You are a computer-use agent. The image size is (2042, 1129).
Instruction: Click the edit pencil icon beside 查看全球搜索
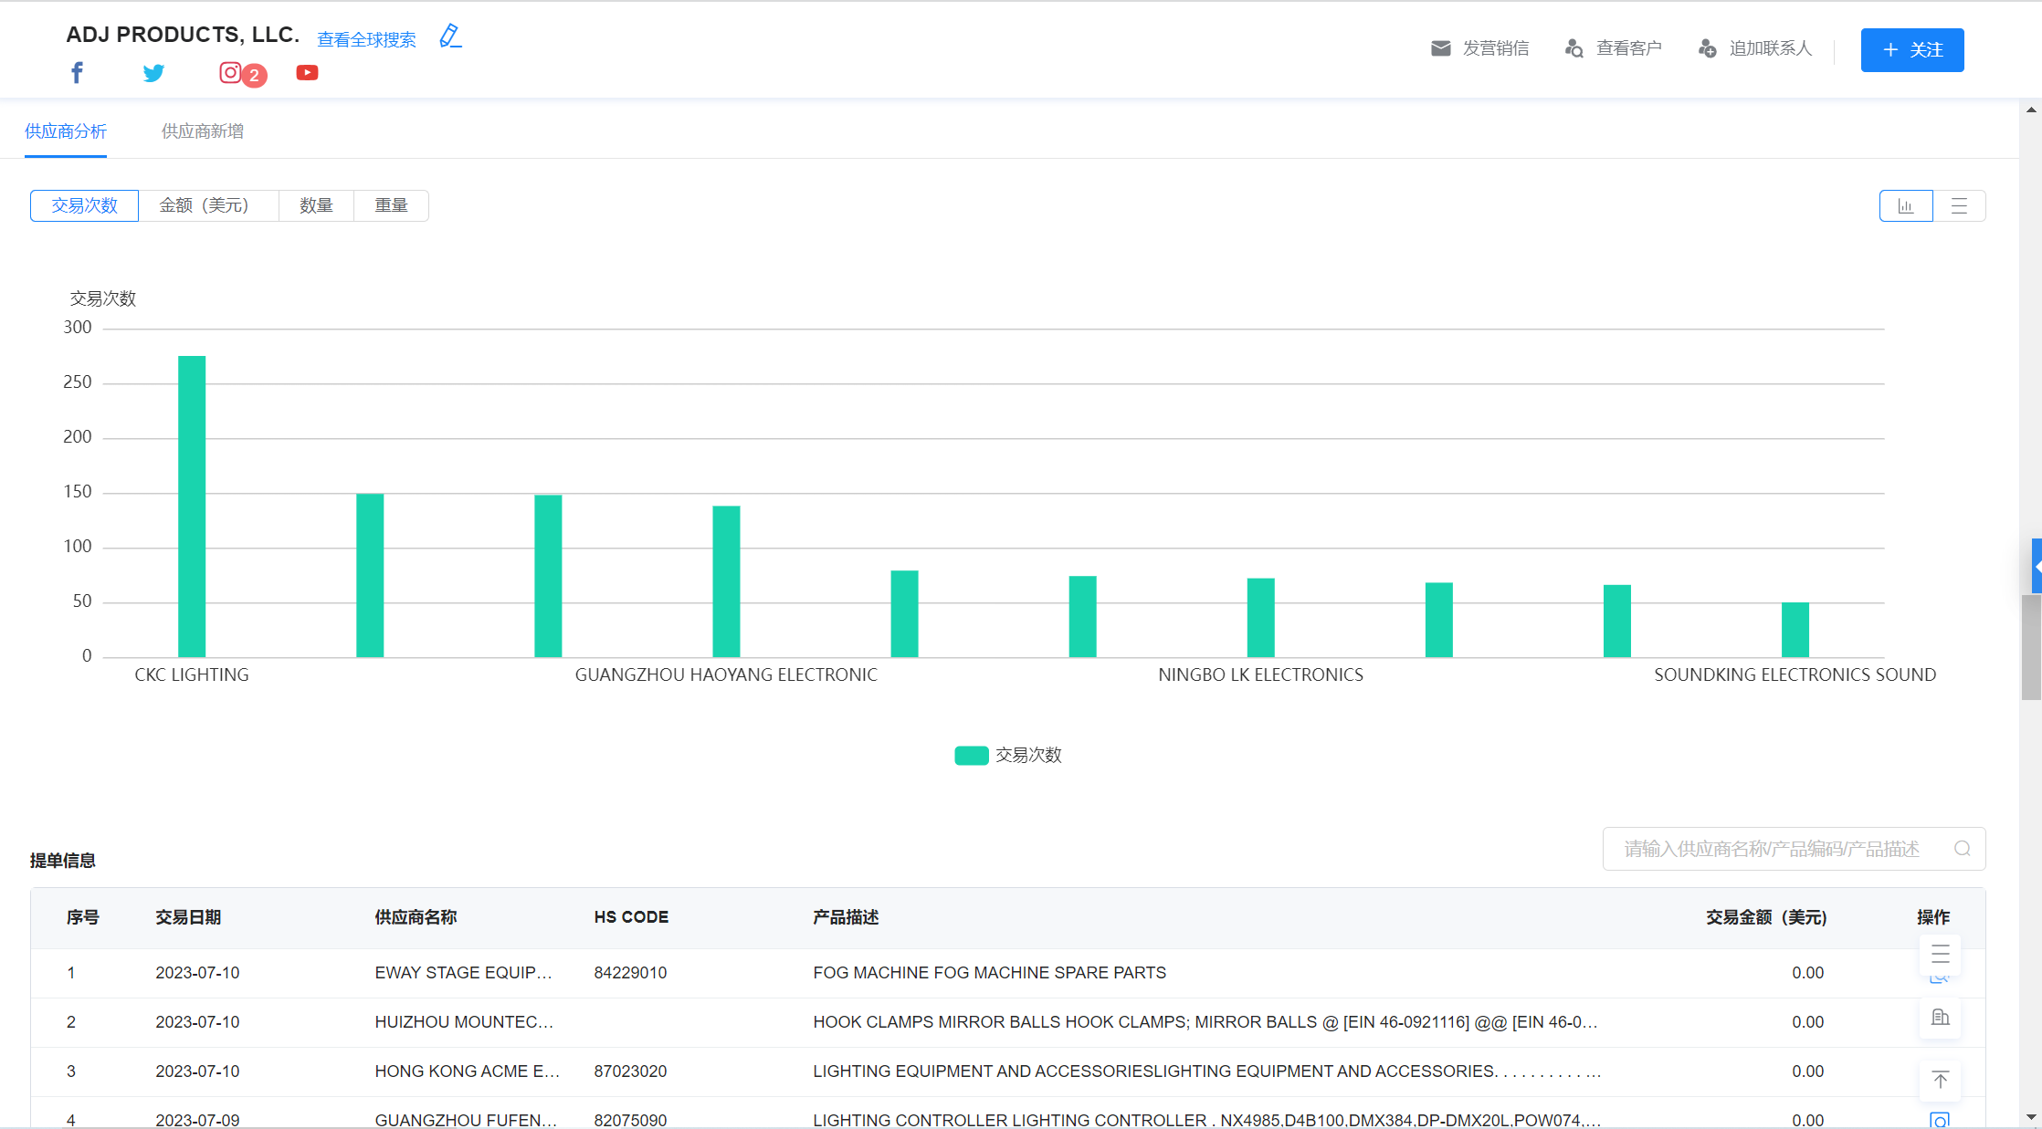[x=450, y=37]
